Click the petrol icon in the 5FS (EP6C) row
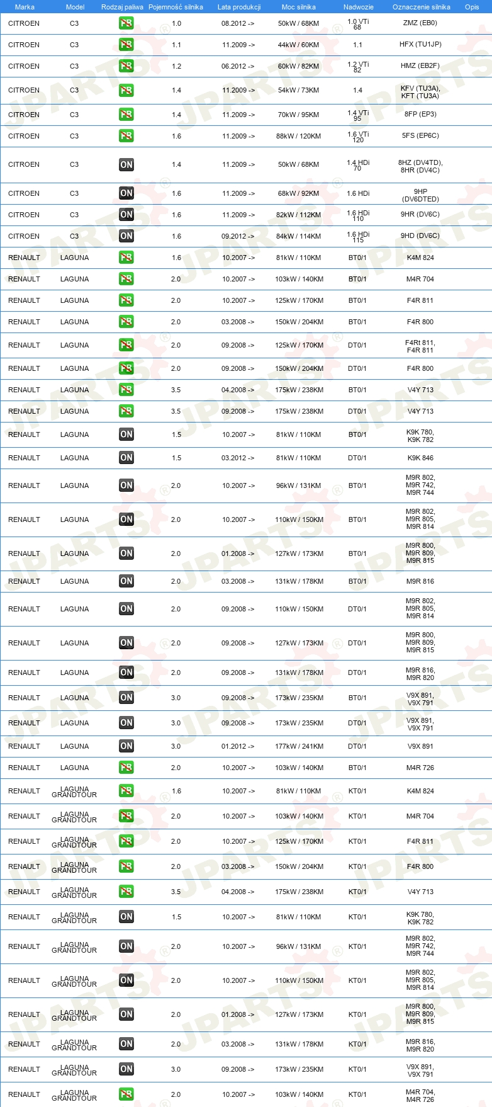This screenshot has height=1107, width=492. [126, 136]
